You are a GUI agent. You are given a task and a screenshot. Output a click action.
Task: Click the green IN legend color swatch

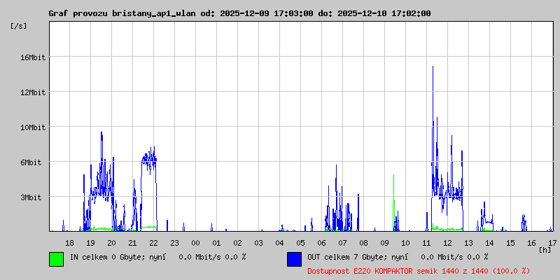click(x=57, y=259)
